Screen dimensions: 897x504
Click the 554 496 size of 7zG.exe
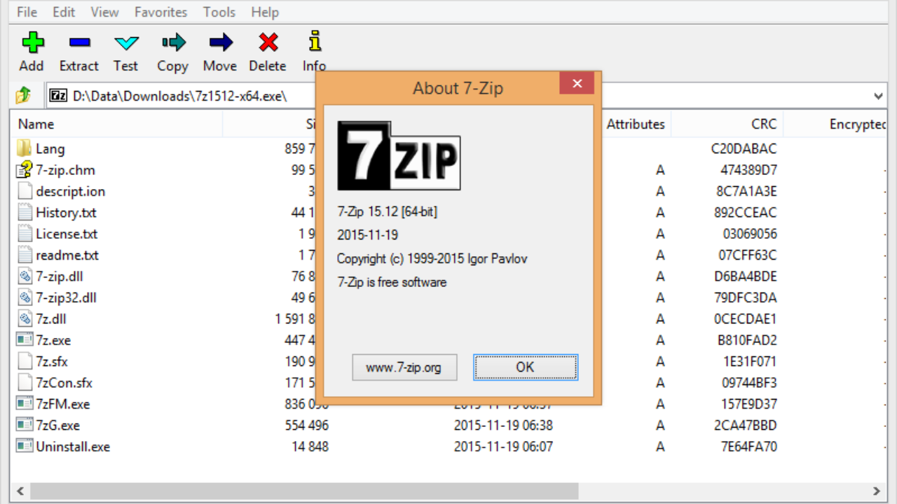pyautogui.click(x=307, y=425)
